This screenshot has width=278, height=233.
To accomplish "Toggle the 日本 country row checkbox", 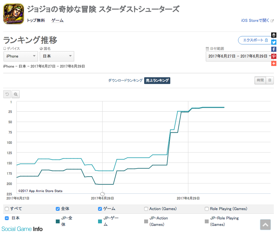I will pos(7,218).
